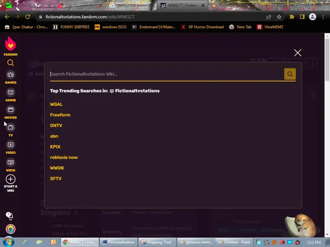The width and height of the screenshot is (330, 247).
Task: Reload the page with refresh icon
Action: 28,17
